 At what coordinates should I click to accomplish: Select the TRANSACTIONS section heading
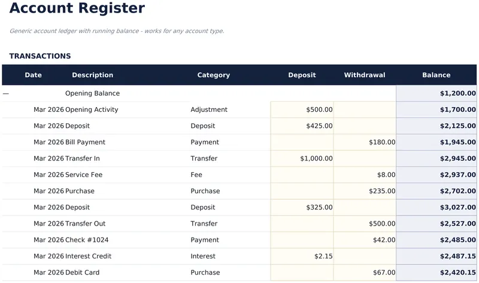[40, 56]
